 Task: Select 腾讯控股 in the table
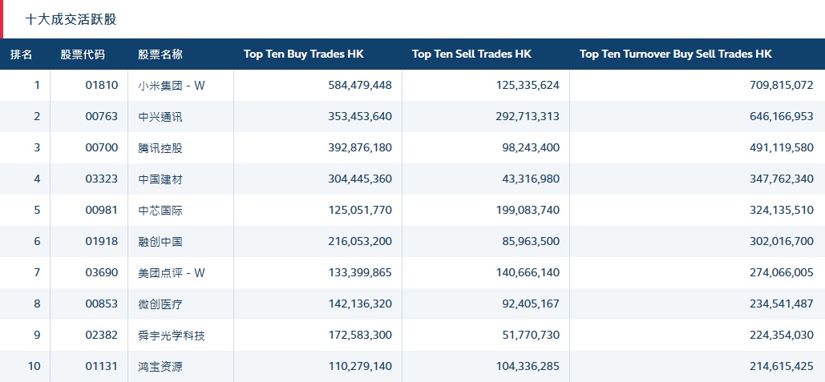coord(160,148)
